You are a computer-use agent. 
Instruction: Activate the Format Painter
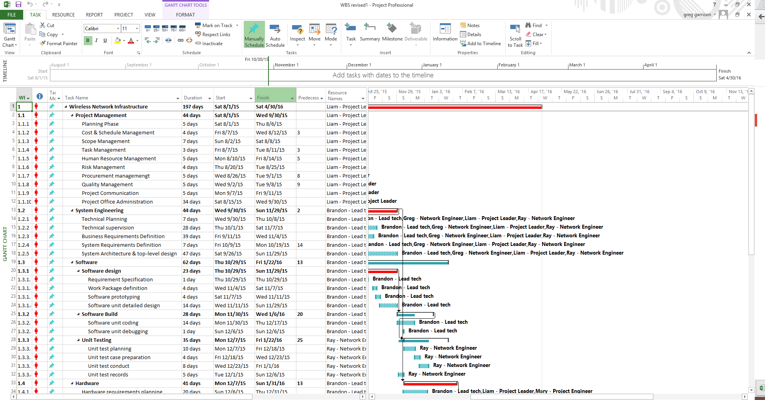tap(59, 43)
